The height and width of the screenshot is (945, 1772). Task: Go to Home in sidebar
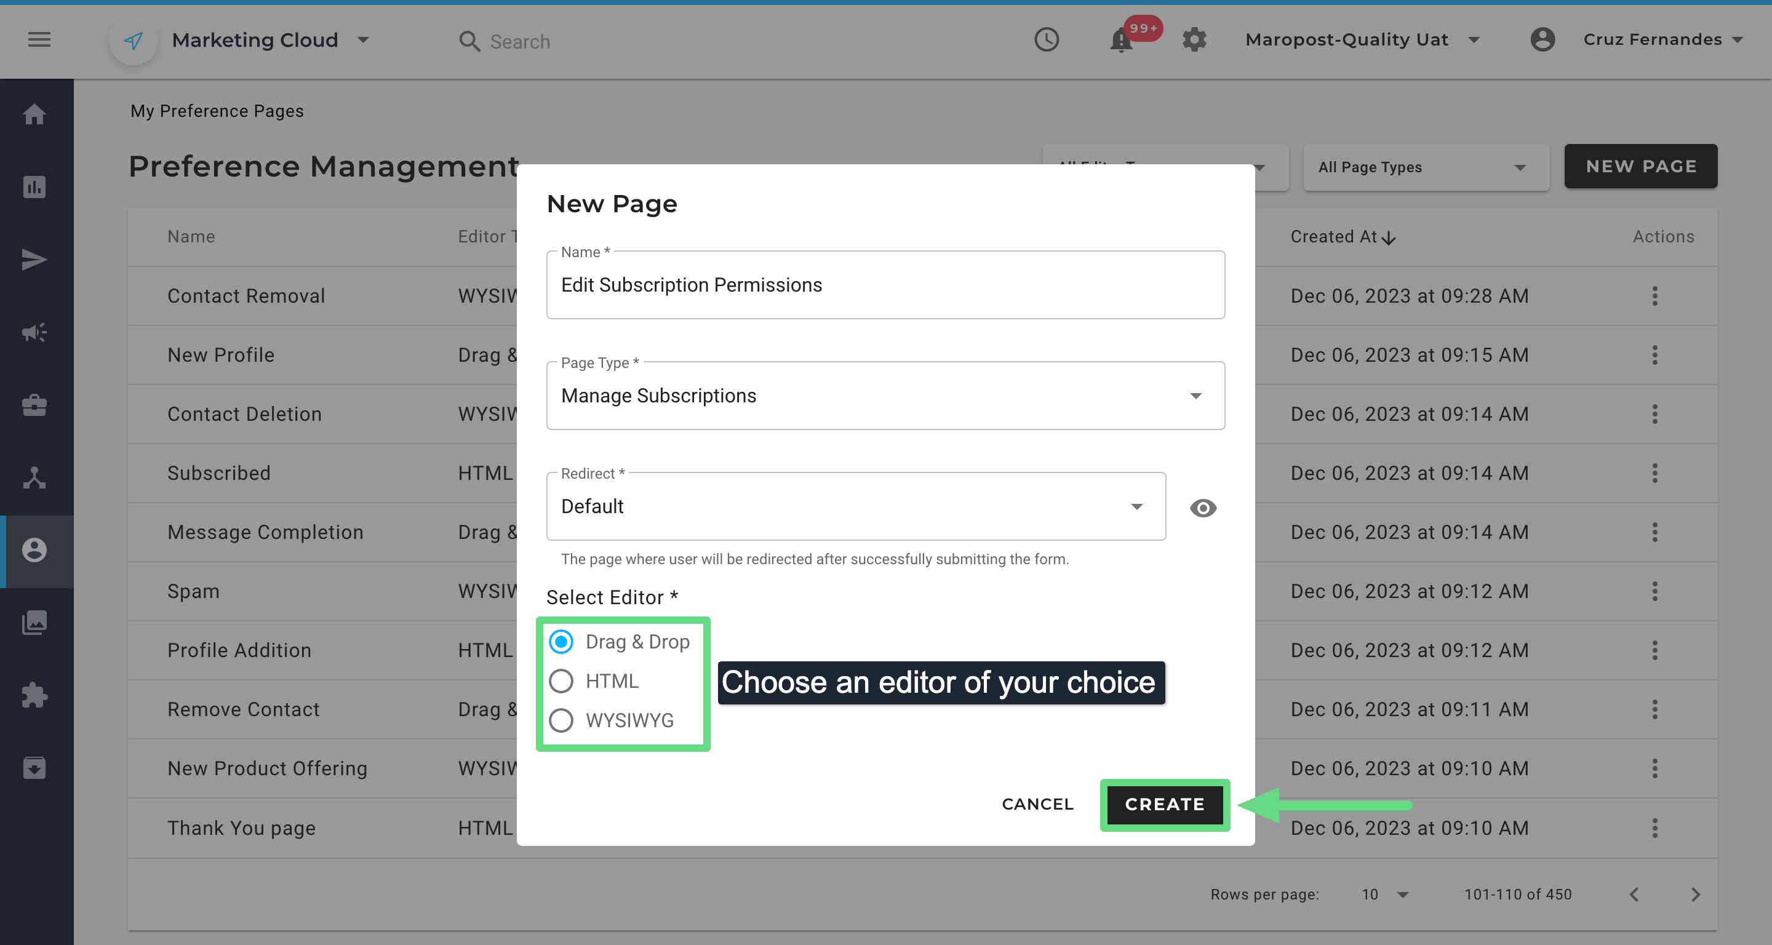click(x=34, y=114)
